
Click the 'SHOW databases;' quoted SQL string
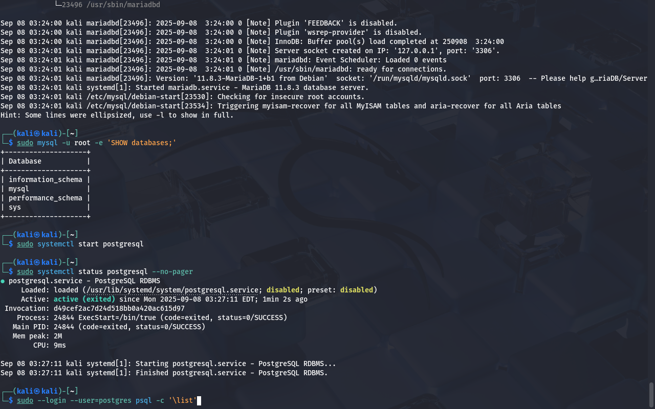(142, 143)
